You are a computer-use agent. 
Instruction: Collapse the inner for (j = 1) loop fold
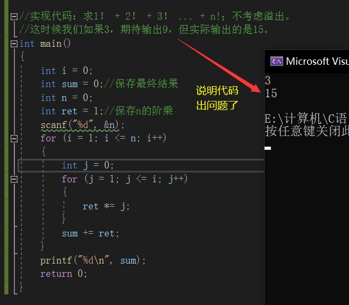pyautogui.click(x=14, y=179)
